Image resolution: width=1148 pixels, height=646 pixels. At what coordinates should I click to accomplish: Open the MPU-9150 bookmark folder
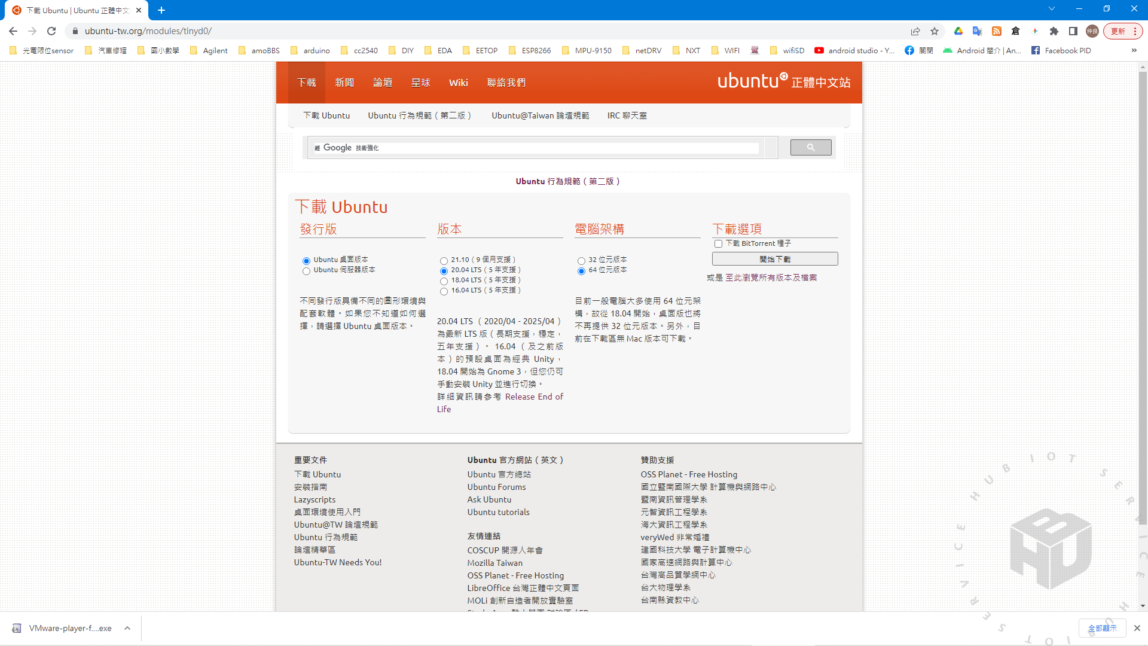click(x=587, y=51)
